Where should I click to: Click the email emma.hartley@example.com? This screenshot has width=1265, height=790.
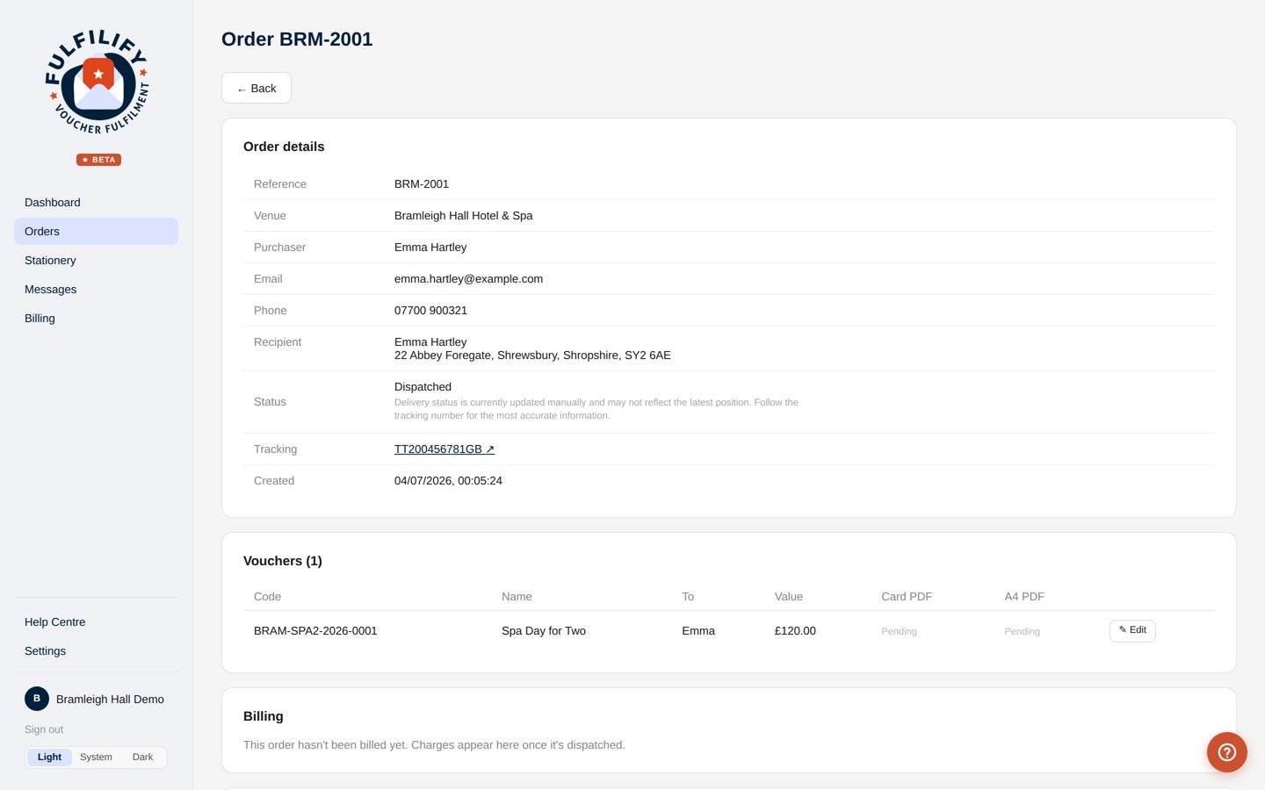[x=468, y=279]
